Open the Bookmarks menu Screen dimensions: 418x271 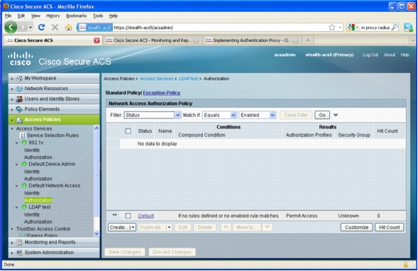76,16
